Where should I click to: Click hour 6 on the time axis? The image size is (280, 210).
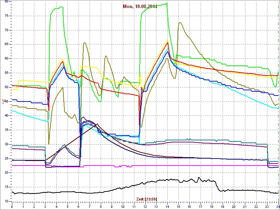78,206
